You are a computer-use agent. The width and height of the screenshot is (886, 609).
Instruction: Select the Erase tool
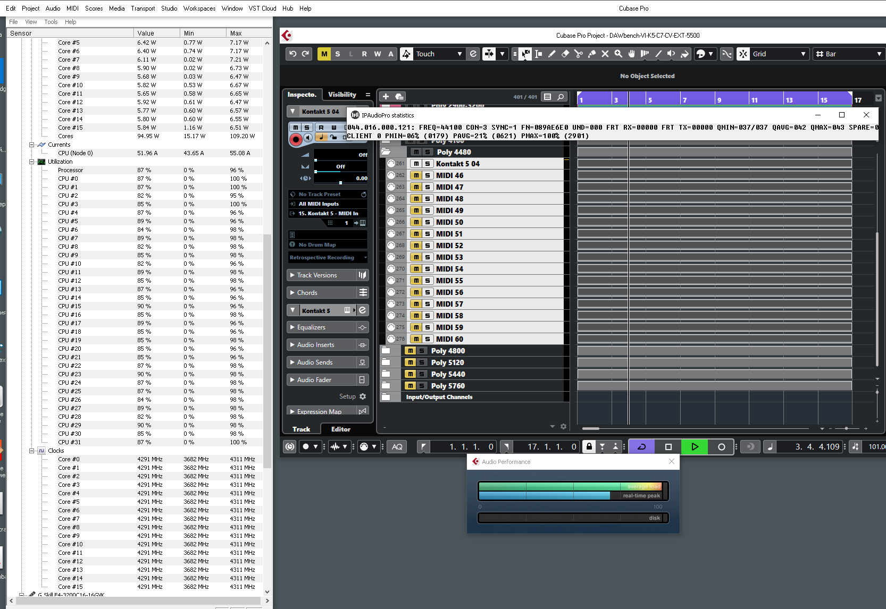pos(565,54)
